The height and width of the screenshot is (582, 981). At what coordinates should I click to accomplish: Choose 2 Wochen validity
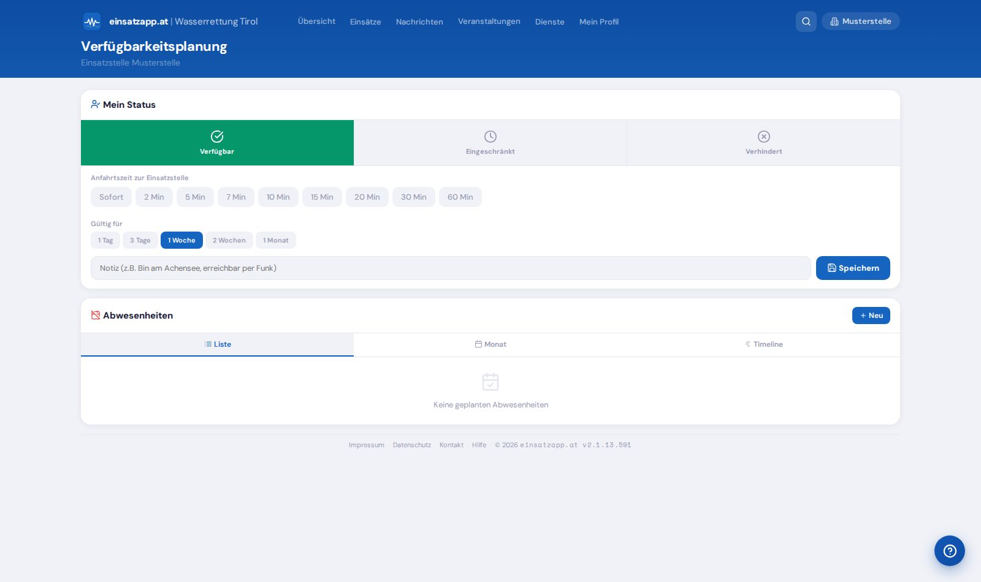pyautogui.click(x=229, y=240)
